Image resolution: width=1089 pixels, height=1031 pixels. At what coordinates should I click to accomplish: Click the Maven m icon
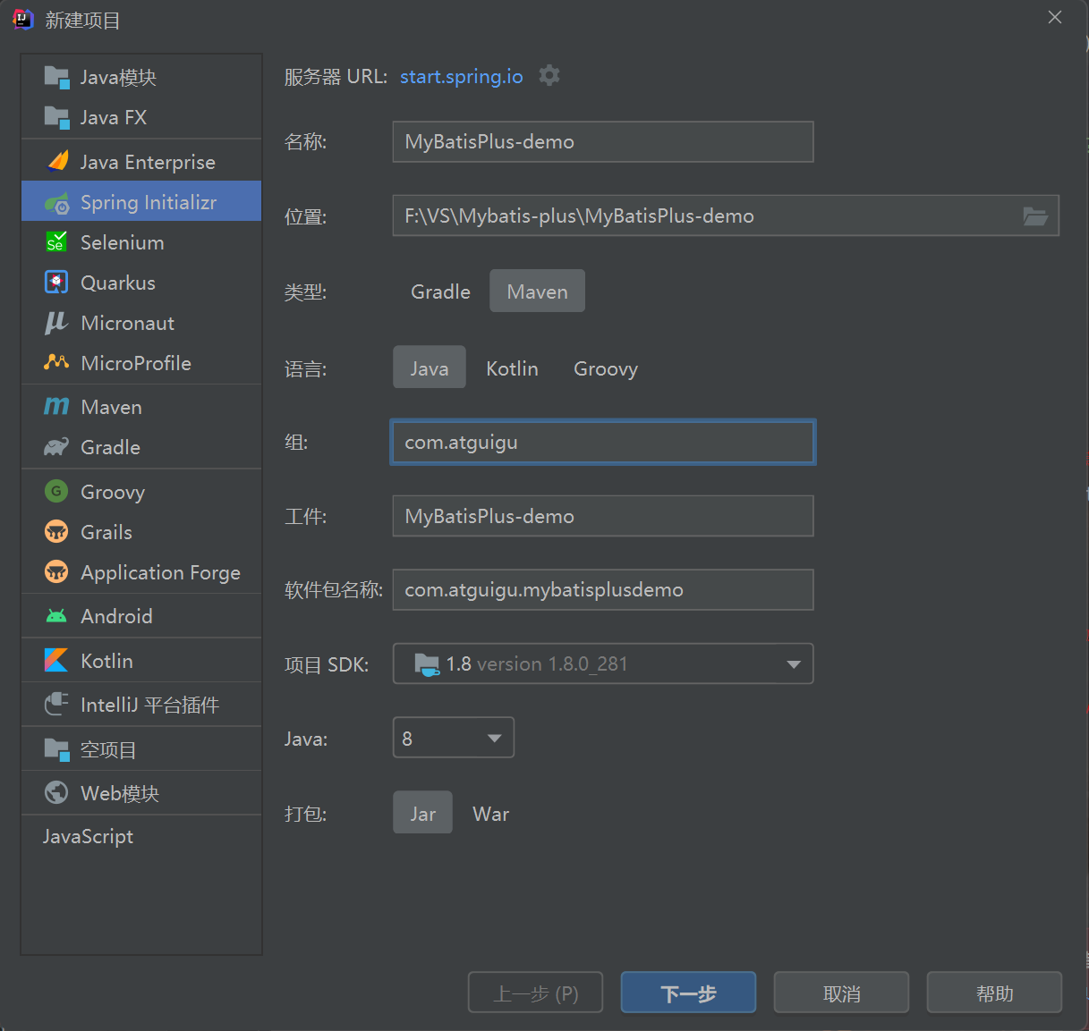56,407
